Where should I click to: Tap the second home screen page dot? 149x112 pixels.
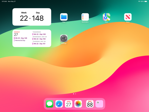pos(76,94)
